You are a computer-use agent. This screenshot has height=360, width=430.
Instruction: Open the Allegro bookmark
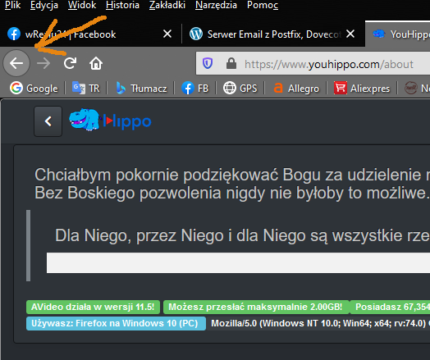click(x=296, y=89)
